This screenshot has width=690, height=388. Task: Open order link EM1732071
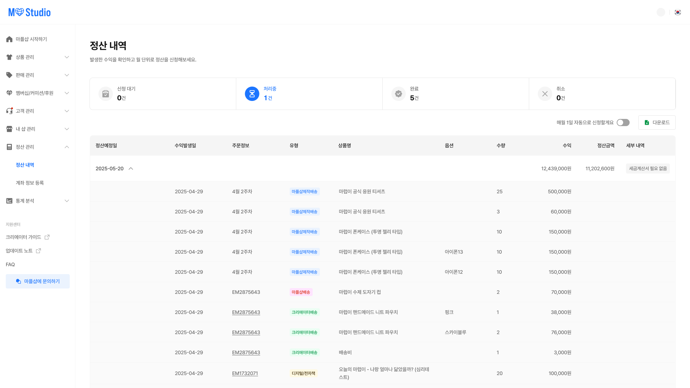pyautogui.click(x=245, y=373)
